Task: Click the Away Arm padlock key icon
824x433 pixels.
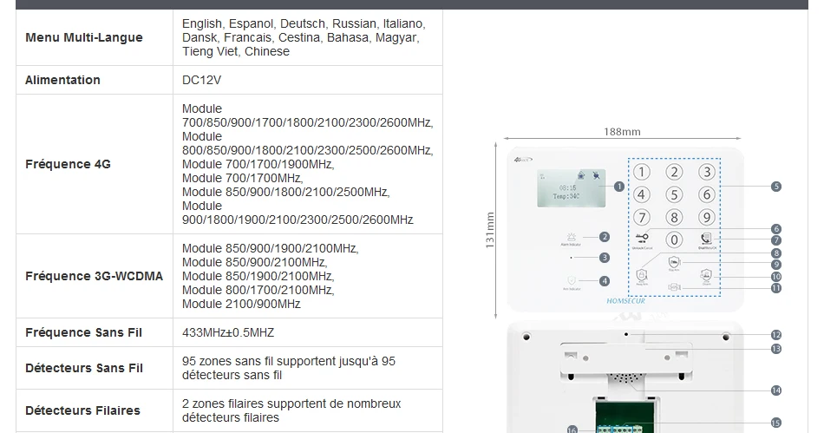Action: (x=642, y=275)
